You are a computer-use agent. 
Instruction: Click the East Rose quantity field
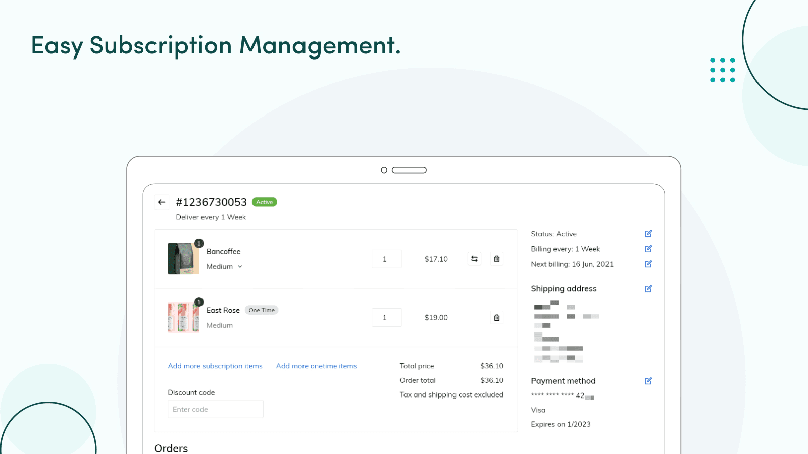point(386,317)
